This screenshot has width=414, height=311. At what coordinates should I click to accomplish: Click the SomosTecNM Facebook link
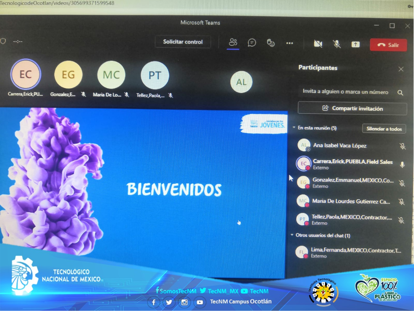tap(176, 291)
